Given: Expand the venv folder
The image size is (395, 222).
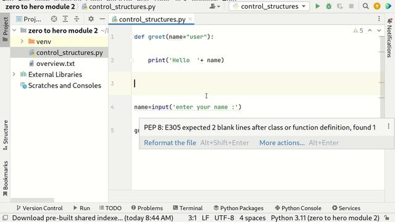Looking at the screenshot, I should pos(22,41).
